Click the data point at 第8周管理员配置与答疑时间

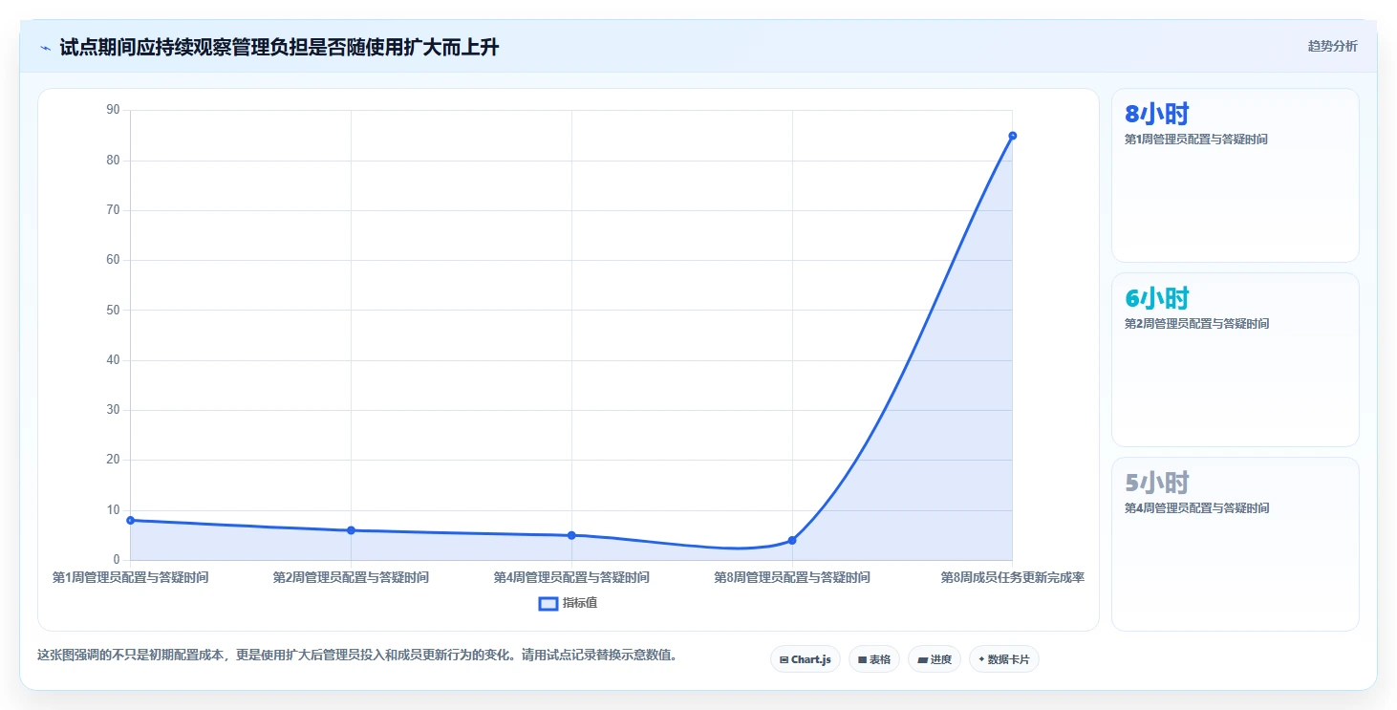click(792, 540)
